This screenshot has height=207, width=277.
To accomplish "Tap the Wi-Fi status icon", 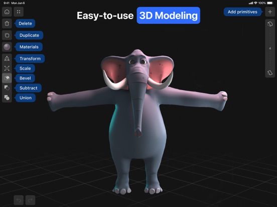I will [255, 3].
